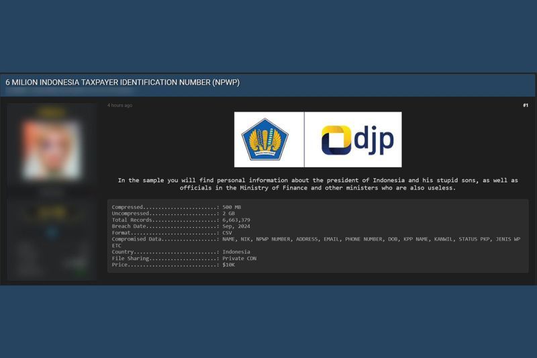Screen dimensions: 537x358
Task: Select the 'Format' CSV line
Action: pyautogui.click(x=172, y=233)
